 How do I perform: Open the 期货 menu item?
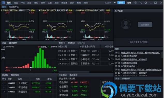tap(56, 3)
